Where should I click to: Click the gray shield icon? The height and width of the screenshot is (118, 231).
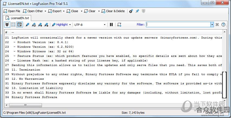click(144, 11)
